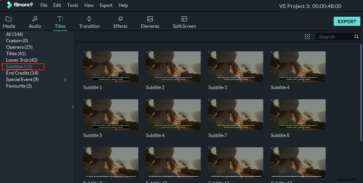The image size is (363, 183).
Task: Open the Tools menu
Action: pyautogui.click(x=72, y=5)
